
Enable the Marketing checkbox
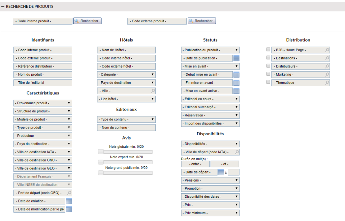268,74
